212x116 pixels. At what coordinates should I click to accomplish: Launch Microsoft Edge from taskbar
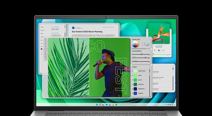click(x=116, y=105)
